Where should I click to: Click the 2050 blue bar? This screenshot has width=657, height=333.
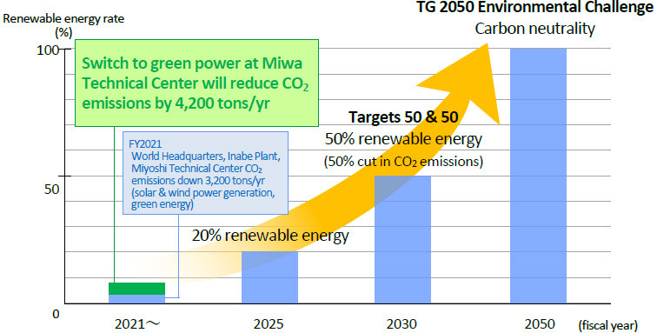click(538, 176)
